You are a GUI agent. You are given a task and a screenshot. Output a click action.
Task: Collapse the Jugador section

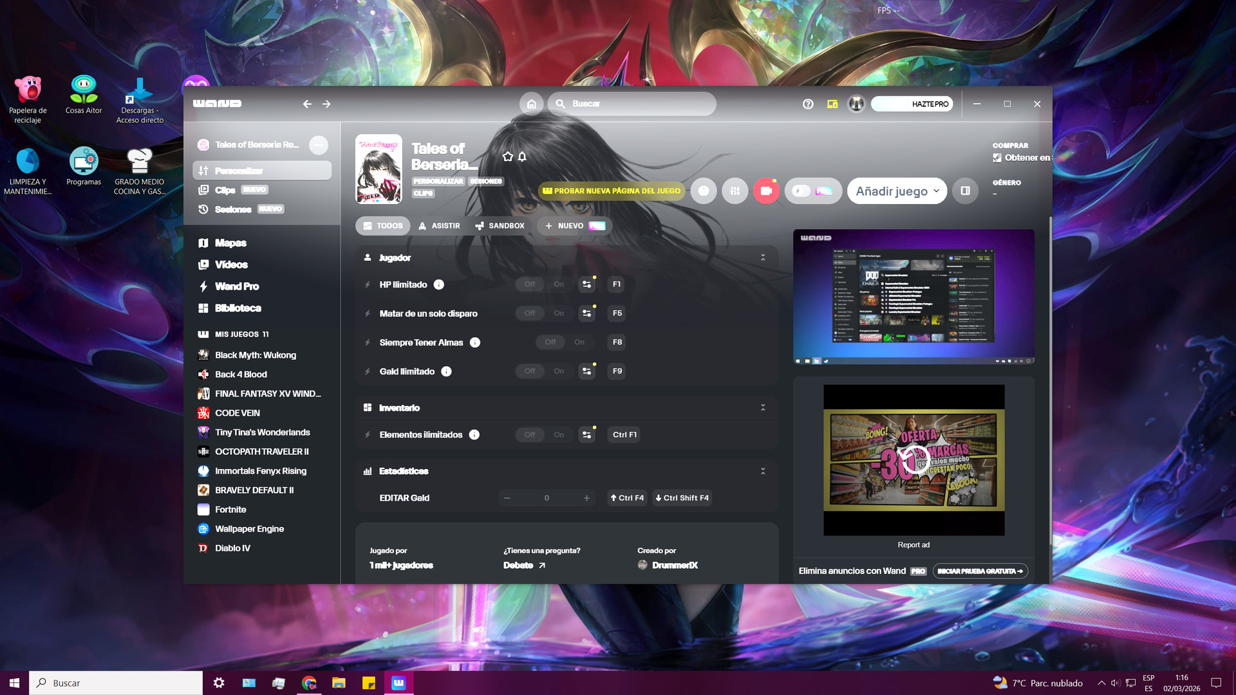pos(763,257)
